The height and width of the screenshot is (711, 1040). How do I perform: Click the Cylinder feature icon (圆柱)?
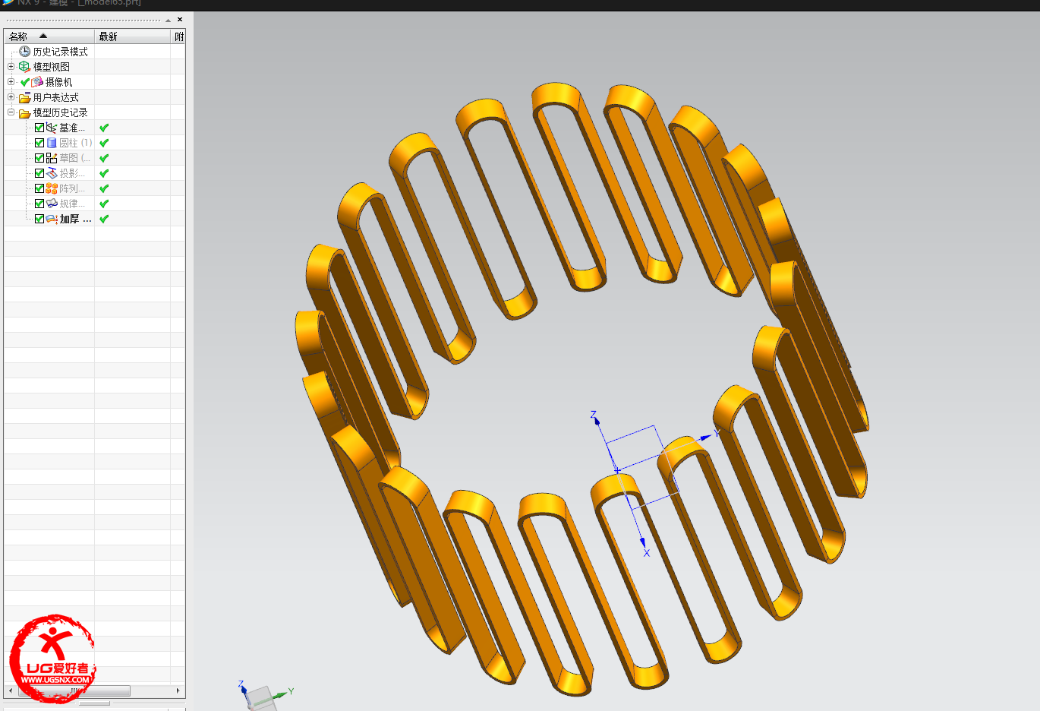(52, 143)
